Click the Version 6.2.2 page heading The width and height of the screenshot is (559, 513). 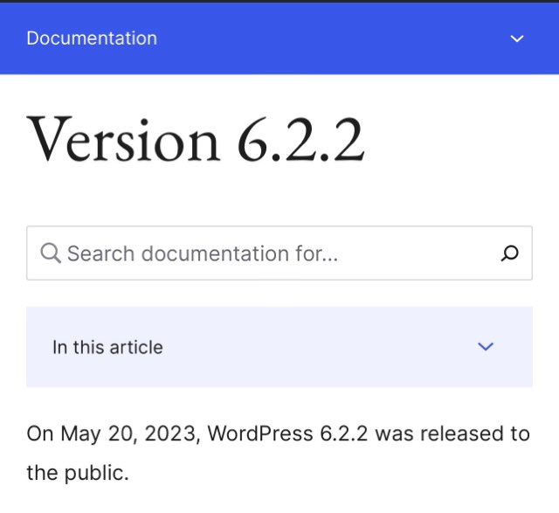[196, 140]
